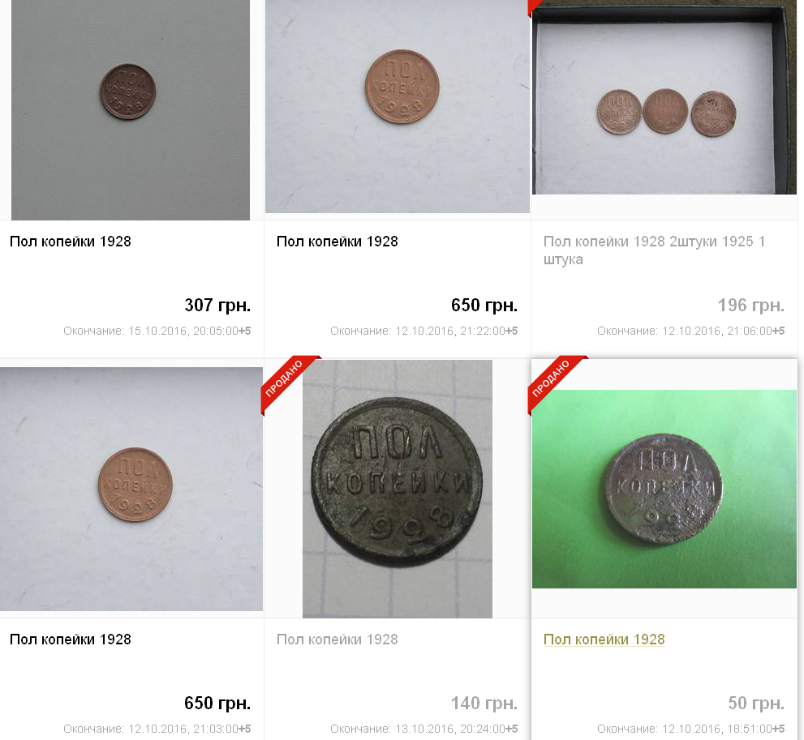Open the three-coins lot photo
The image size is (804, 740).
tap(664, 97)
